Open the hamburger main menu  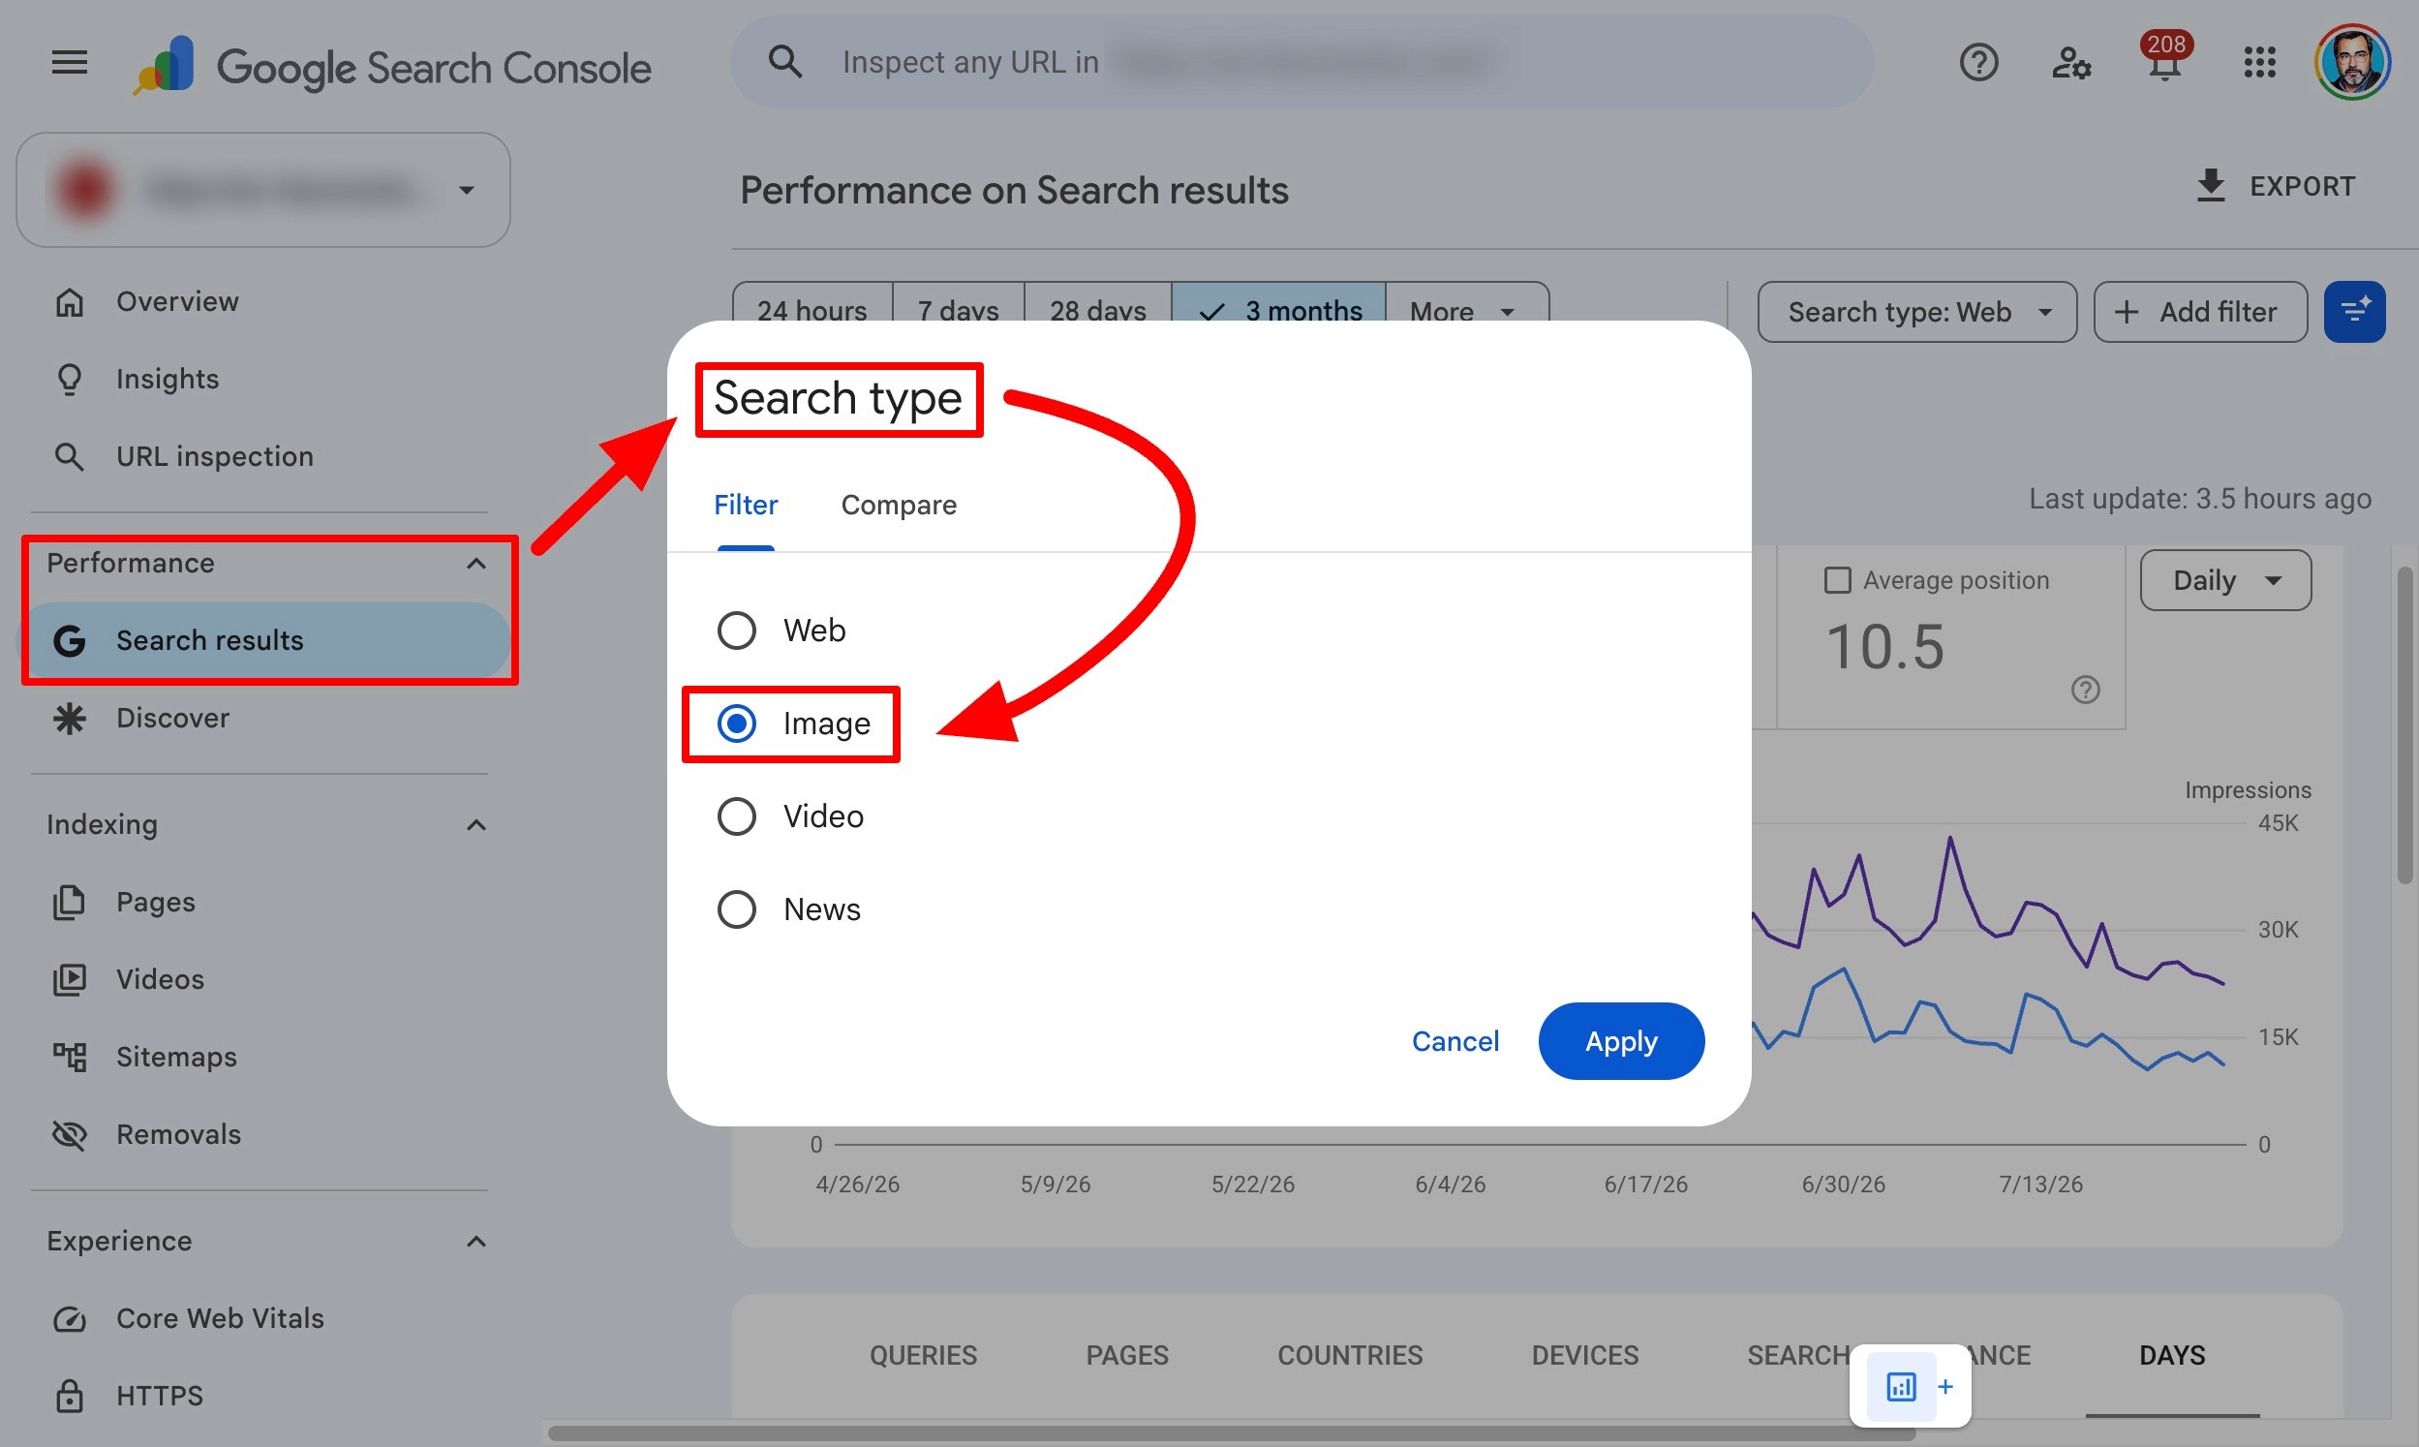(x=69, y=63)
